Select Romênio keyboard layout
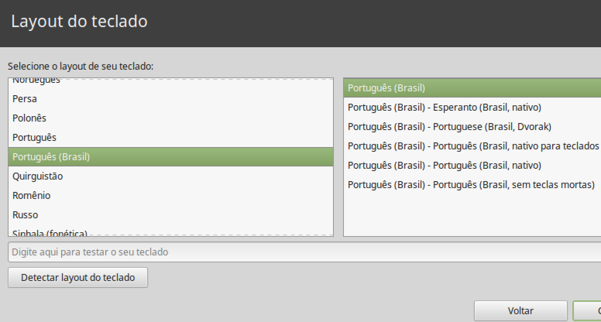The image size is (601, 322). [x=31, y=195]
